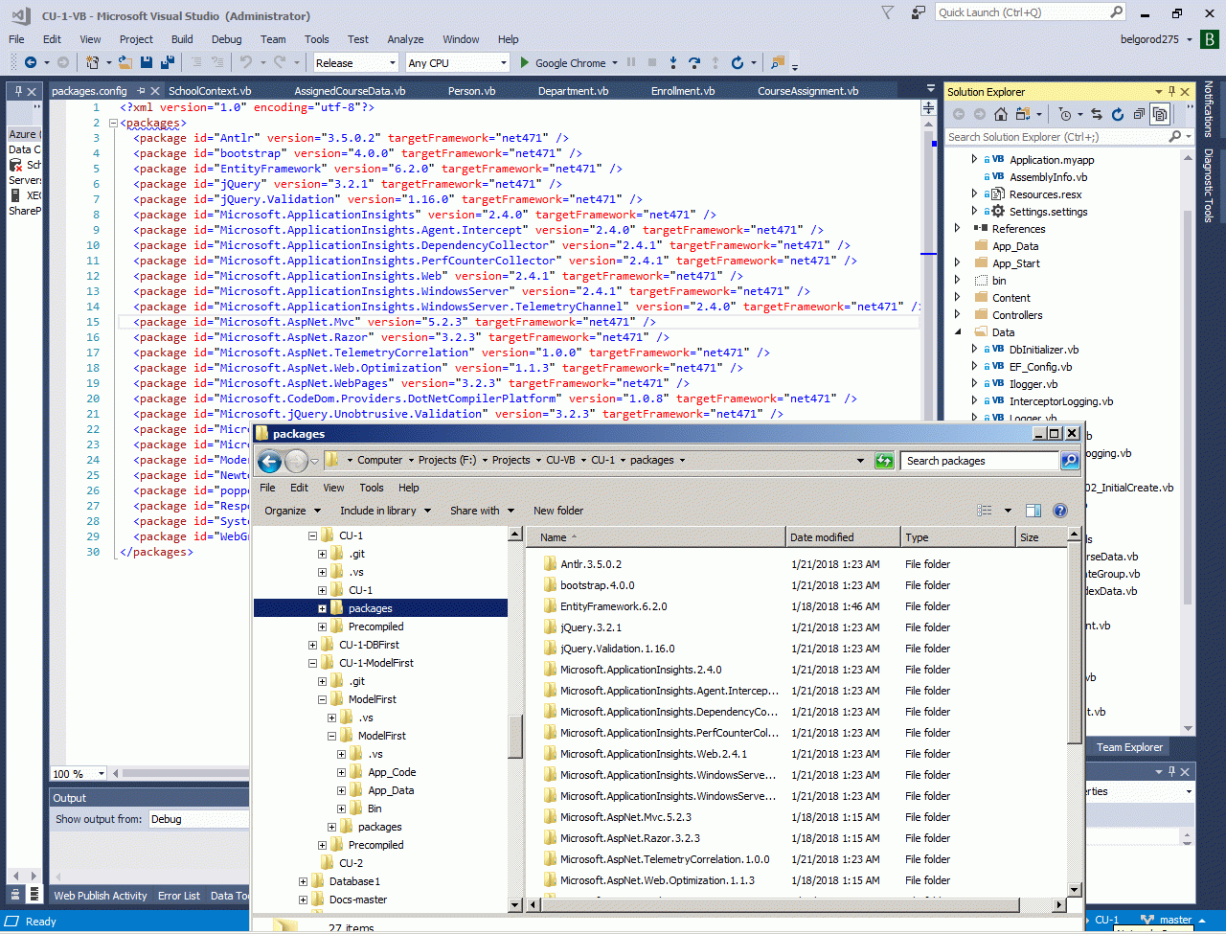Image resolution: width=1226 pixels, height=934 pixels.
Task: Click Collapse All in Solution Explorer
Action: (x=1138, y=114)
